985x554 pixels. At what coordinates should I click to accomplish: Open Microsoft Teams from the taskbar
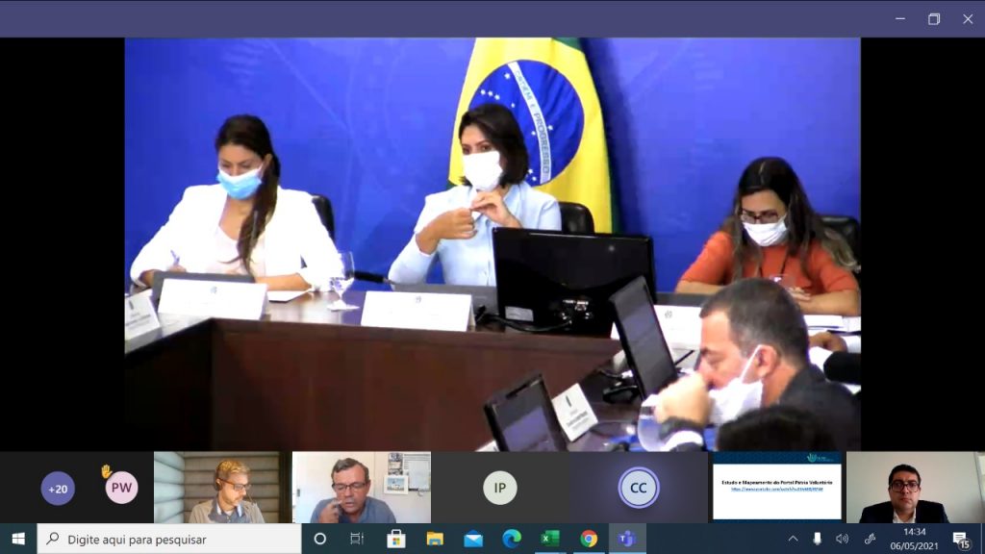pos(627,539)
